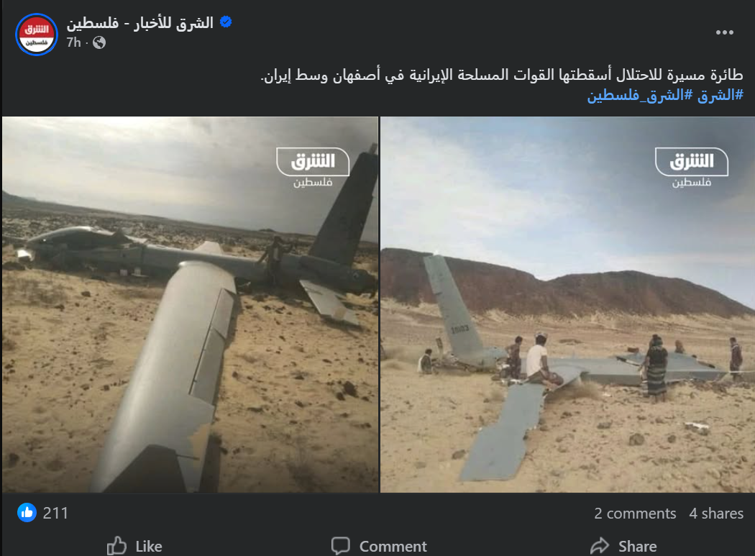
Task: Click the blue verified badge icon
Action: coord(226,22)
